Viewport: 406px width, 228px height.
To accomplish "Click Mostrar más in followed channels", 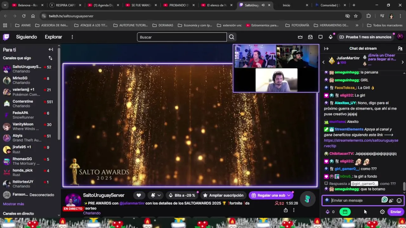I will 13,204.
